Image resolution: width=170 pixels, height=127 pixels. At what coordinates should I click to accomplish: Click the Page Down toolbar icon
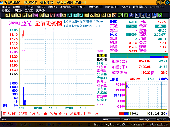click(x=148, y=15)
